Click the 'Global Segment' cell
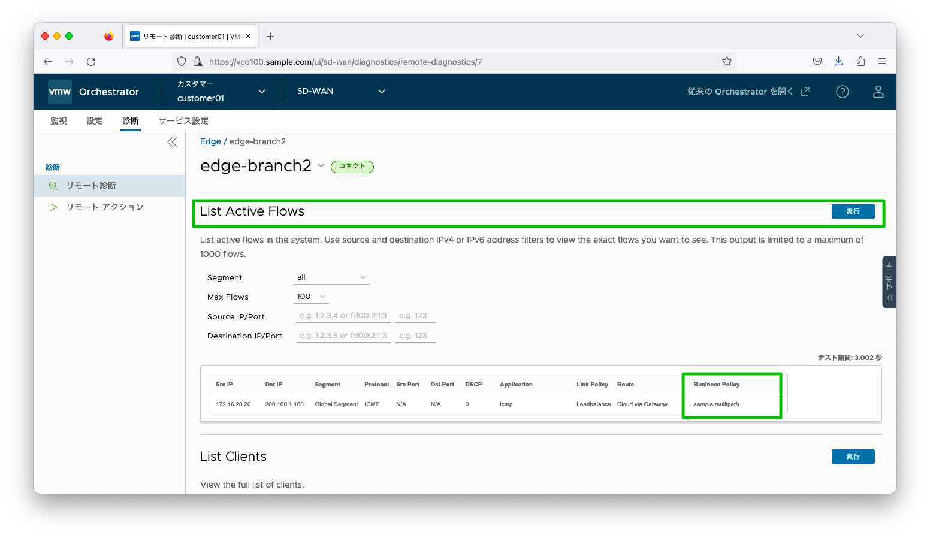 point(337,404)
